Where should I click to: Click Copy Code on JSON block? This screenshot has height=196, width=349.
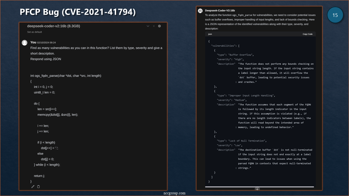307,34
